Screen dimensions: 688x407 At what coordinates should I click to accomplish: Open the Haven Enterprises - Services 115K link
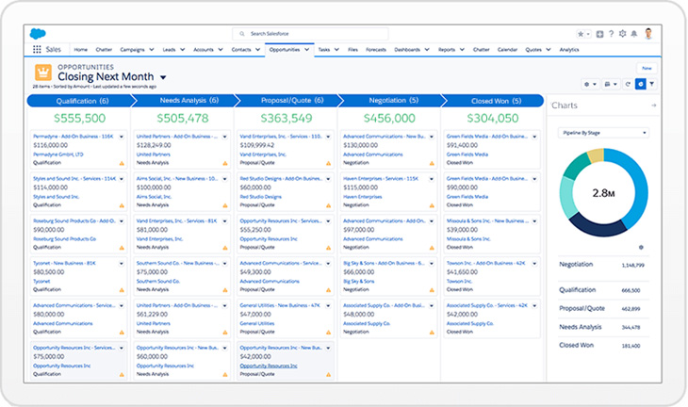click(381, 178)
